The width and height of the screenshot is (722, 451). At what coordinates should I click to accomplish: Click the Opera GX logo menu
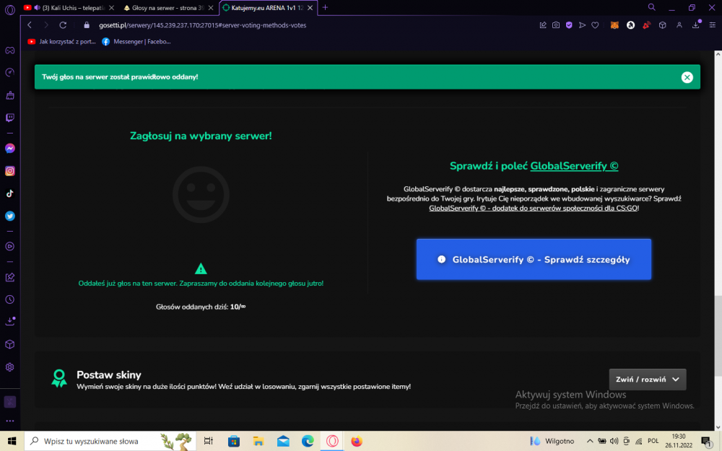9,9
